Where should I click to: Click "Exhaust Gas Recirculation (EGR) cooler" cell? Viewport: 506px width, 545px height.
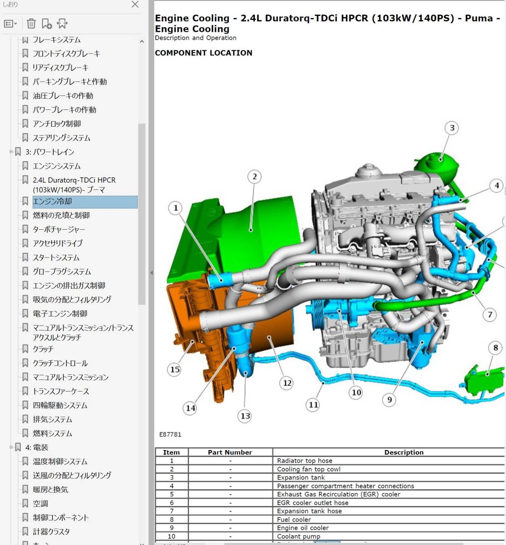click(389, 494)
